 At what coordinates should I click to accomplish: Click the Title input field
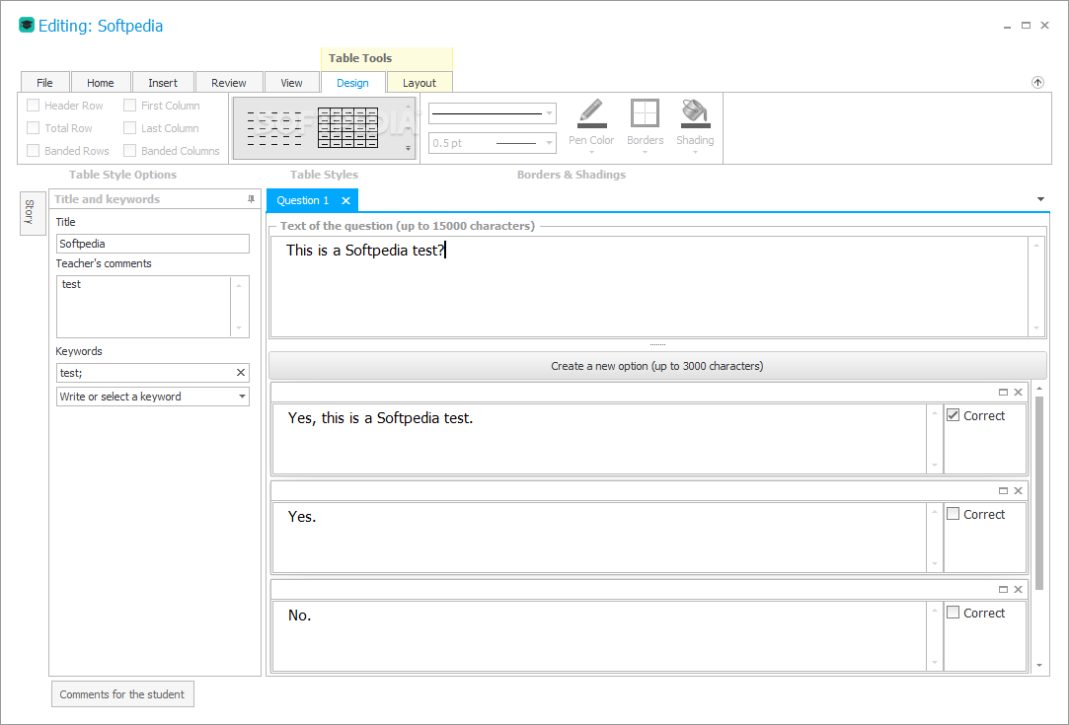click(153, 244)
